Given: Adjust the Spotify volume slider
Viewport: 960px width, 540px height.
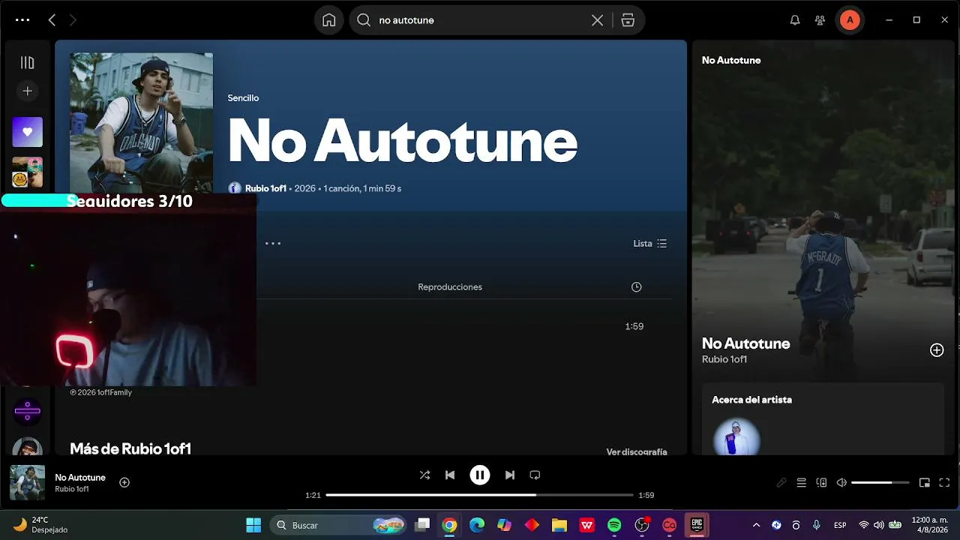Looking at the screenshot, I should 880,483.
